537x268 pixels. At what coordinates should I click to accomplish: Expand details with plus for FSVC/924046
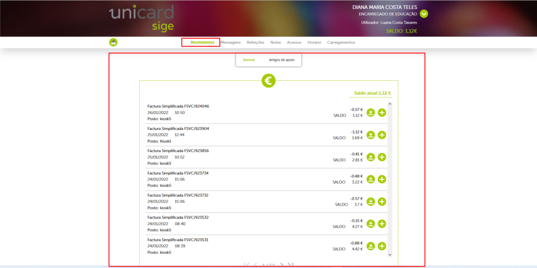point(382,113)
